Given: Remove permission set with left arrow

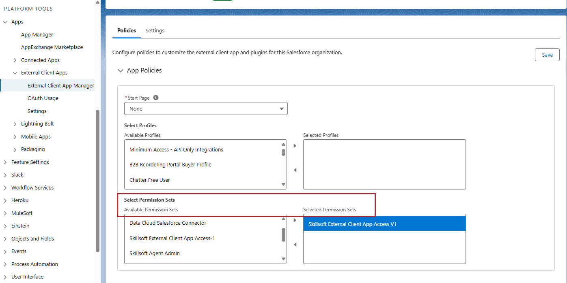Looking at the screenshot, I should [x=295, y=245].
